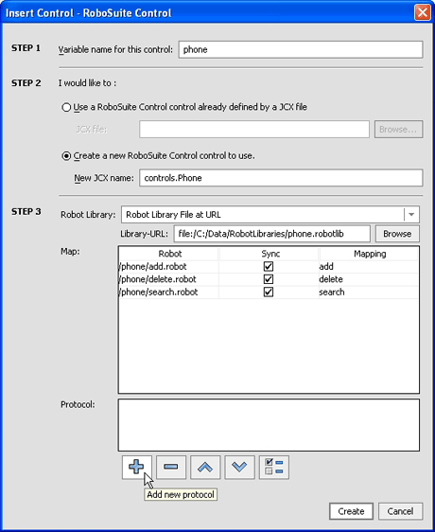Click the 'delete' mapping cell
435x532 pixels.
pos(368,279)
